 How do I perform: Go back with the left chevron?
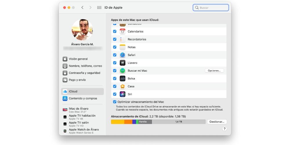coord(82,8)
